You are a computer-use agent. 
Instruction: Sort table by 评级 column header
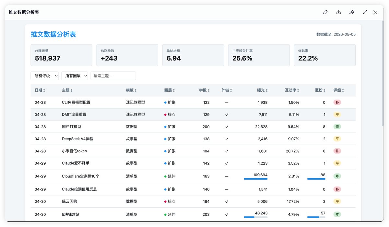(x=339, y=90)
